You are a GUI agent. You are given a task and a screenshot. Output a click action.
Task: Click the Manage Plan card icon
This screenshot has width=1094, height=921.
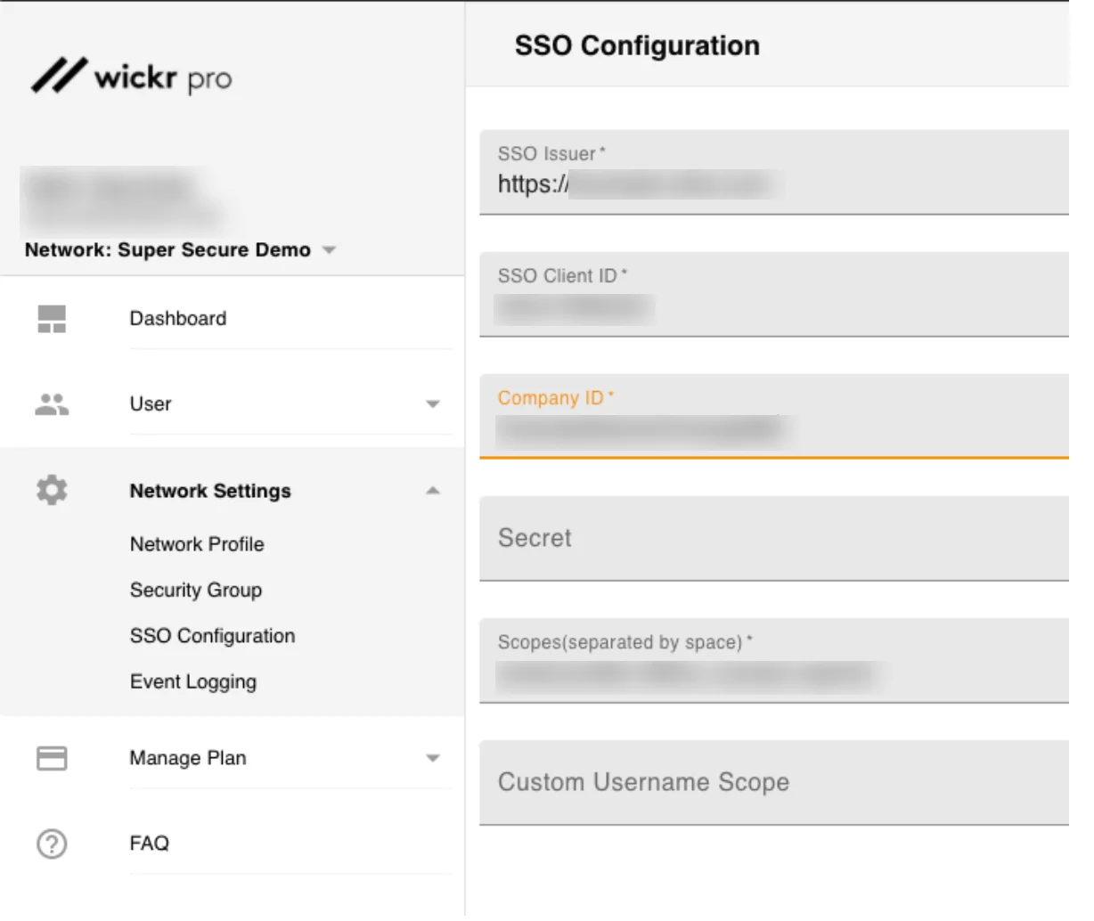click(x=52, y=758)
